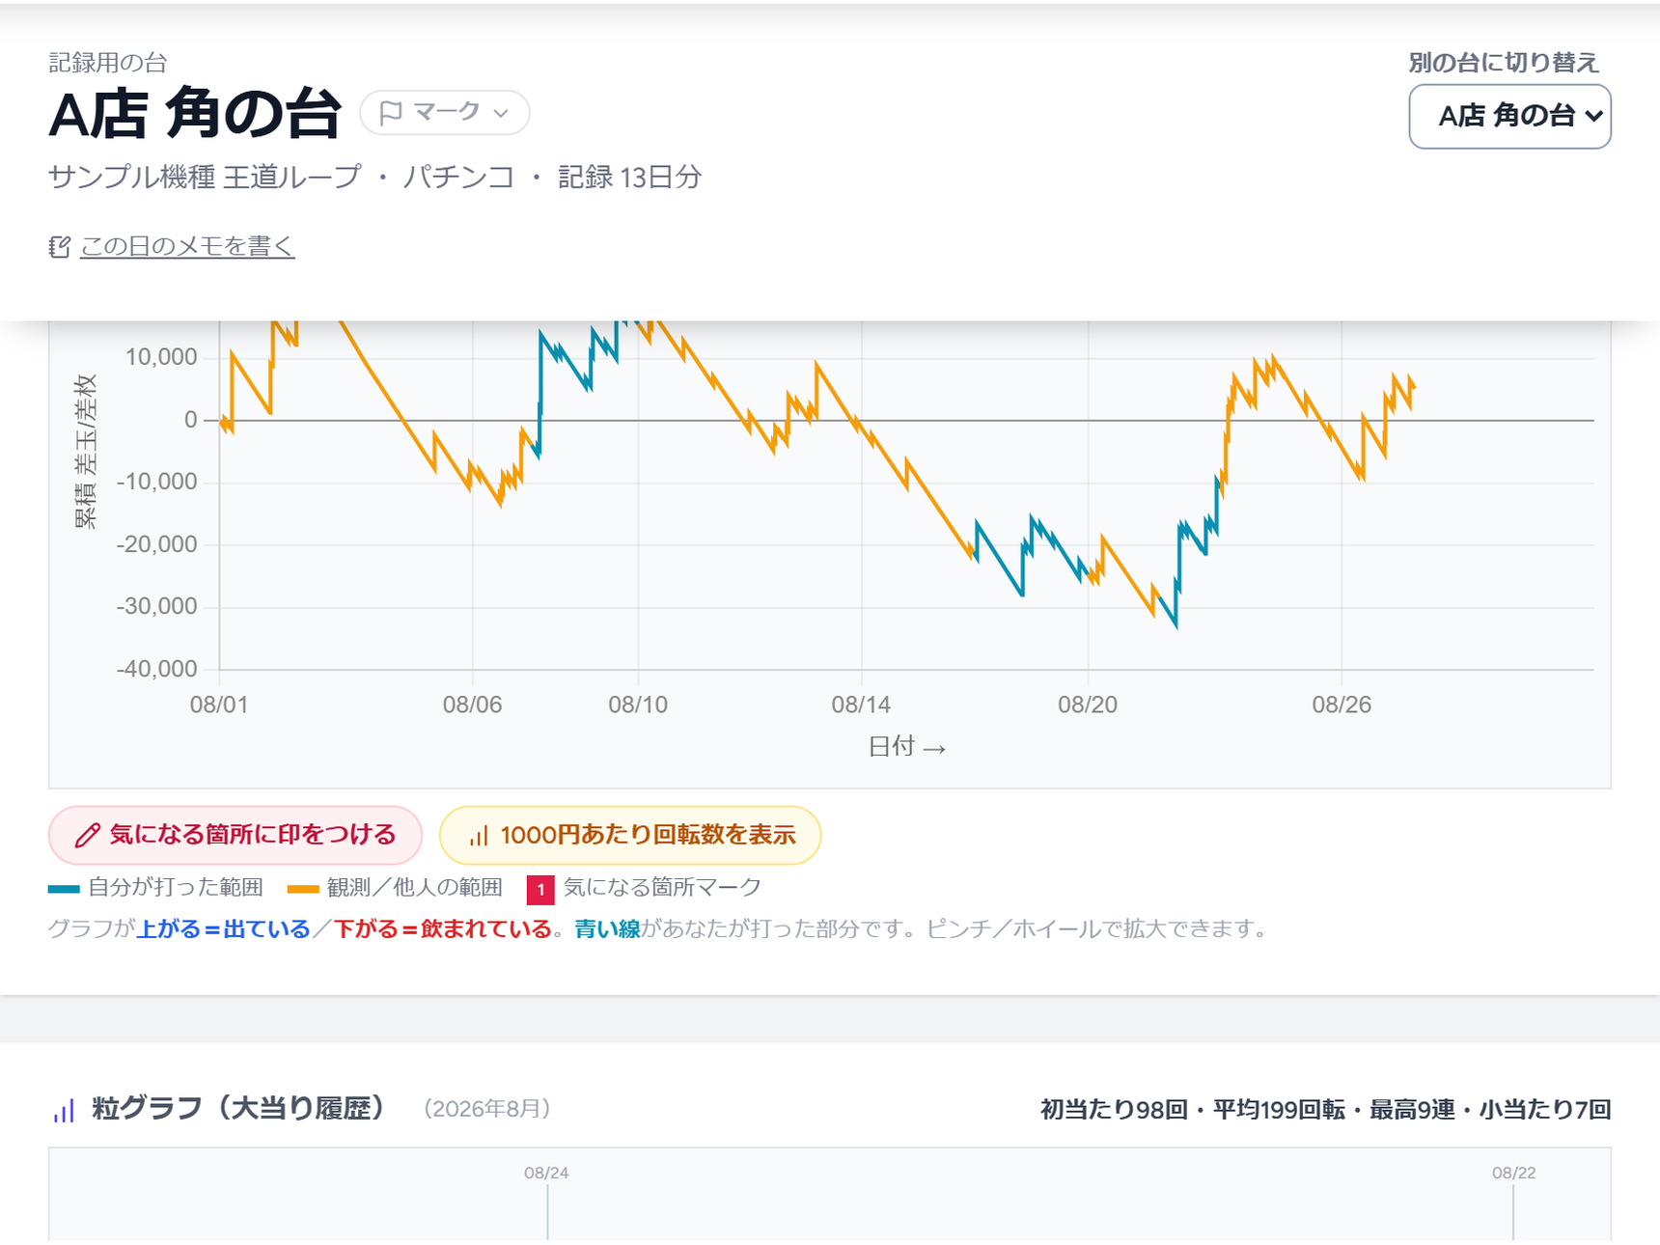This screenshot has width=1660, height=1245.
Task: Click the blue 自分が打った範囲 legend swatch
Action: (x=64, y=889)
